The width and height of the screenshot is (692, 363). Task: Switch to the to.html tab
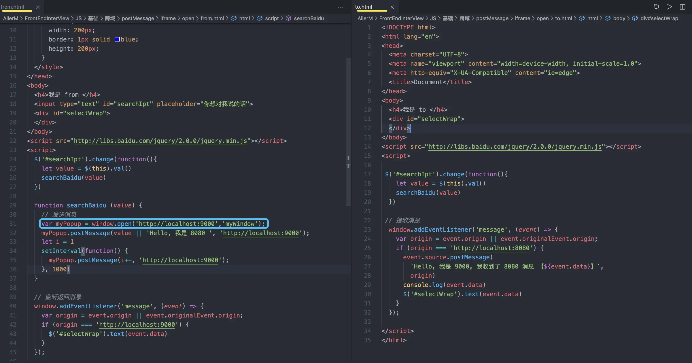coord(363,7)
